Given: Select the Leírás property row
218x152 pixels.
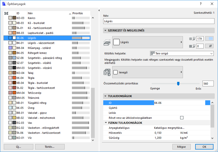Looking at the screenshot, I should [x=157, y=113].
